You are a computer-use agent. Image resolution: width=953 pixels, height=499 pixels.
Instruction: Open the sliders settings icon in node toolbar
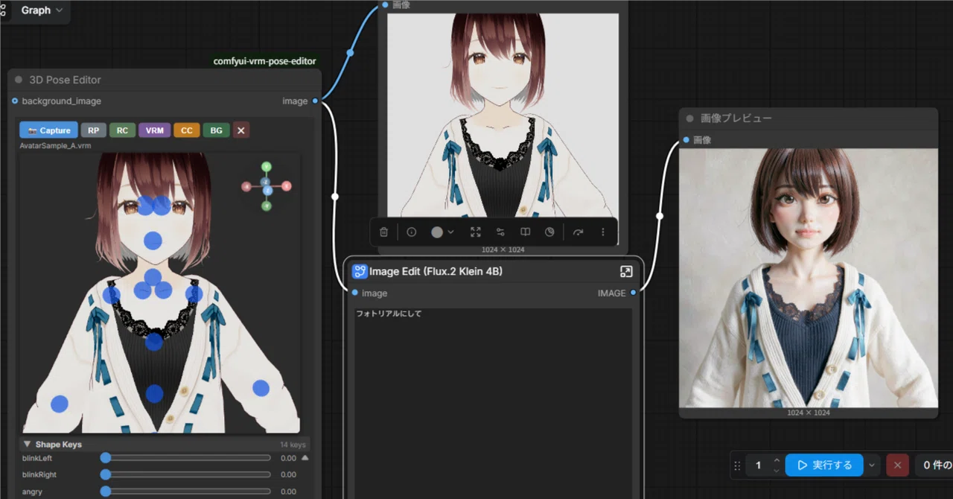coord(500,232)
